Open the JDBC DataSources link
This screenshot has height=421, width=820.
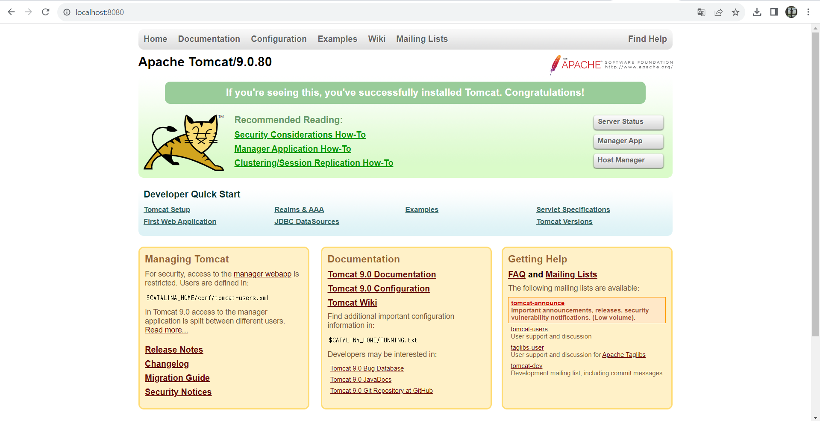tap(307, 221)
